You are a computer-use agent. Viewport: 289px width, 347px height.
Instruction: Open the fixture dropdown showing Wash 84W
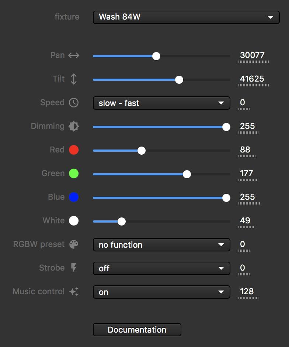(x=186, y=17)
